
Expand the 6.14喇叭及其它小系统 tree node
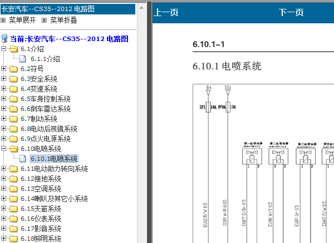click(3, 198)
